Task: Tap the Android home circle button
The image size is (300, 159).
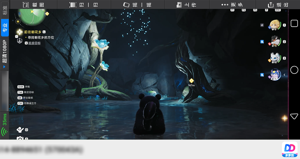Action: (294, 70)
